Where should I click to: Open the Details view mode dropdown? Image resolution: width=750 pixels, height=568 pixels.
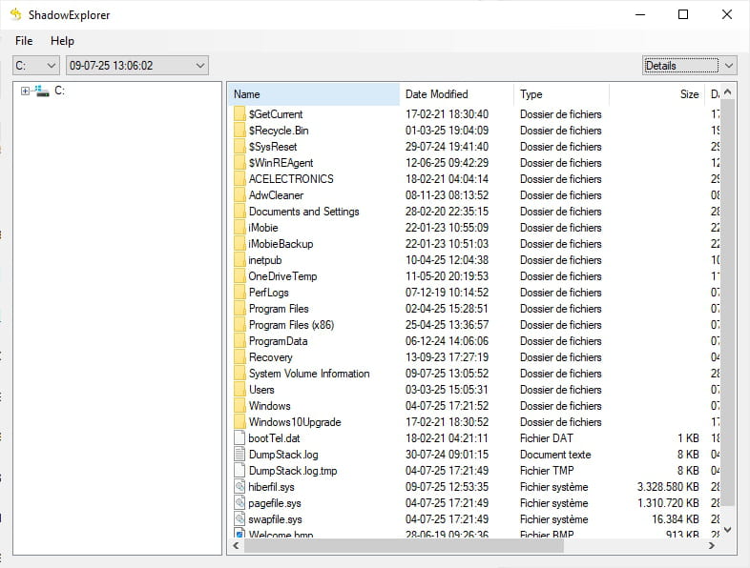(x=689, y=66)
